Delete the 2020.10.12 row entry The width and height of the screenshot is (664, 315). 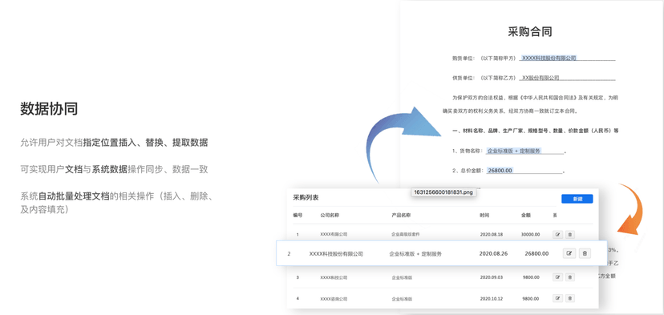tap(570, 298)
